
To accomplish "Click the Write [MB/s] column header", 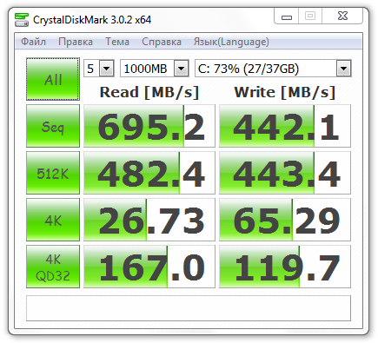I will coord(285,92).
